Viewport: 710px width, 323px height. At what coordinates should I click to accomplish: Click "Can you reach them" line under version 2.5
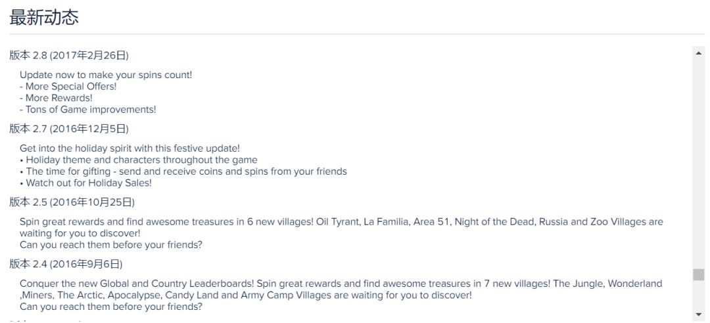pos(111,245)
